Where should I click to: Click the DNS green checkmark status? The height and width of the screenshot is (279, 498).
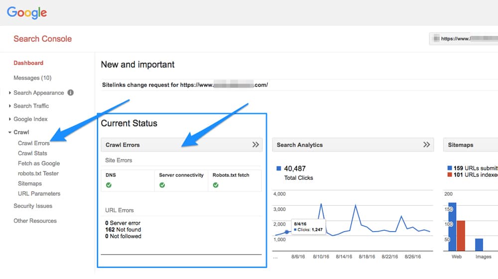[x=109, y=185]
